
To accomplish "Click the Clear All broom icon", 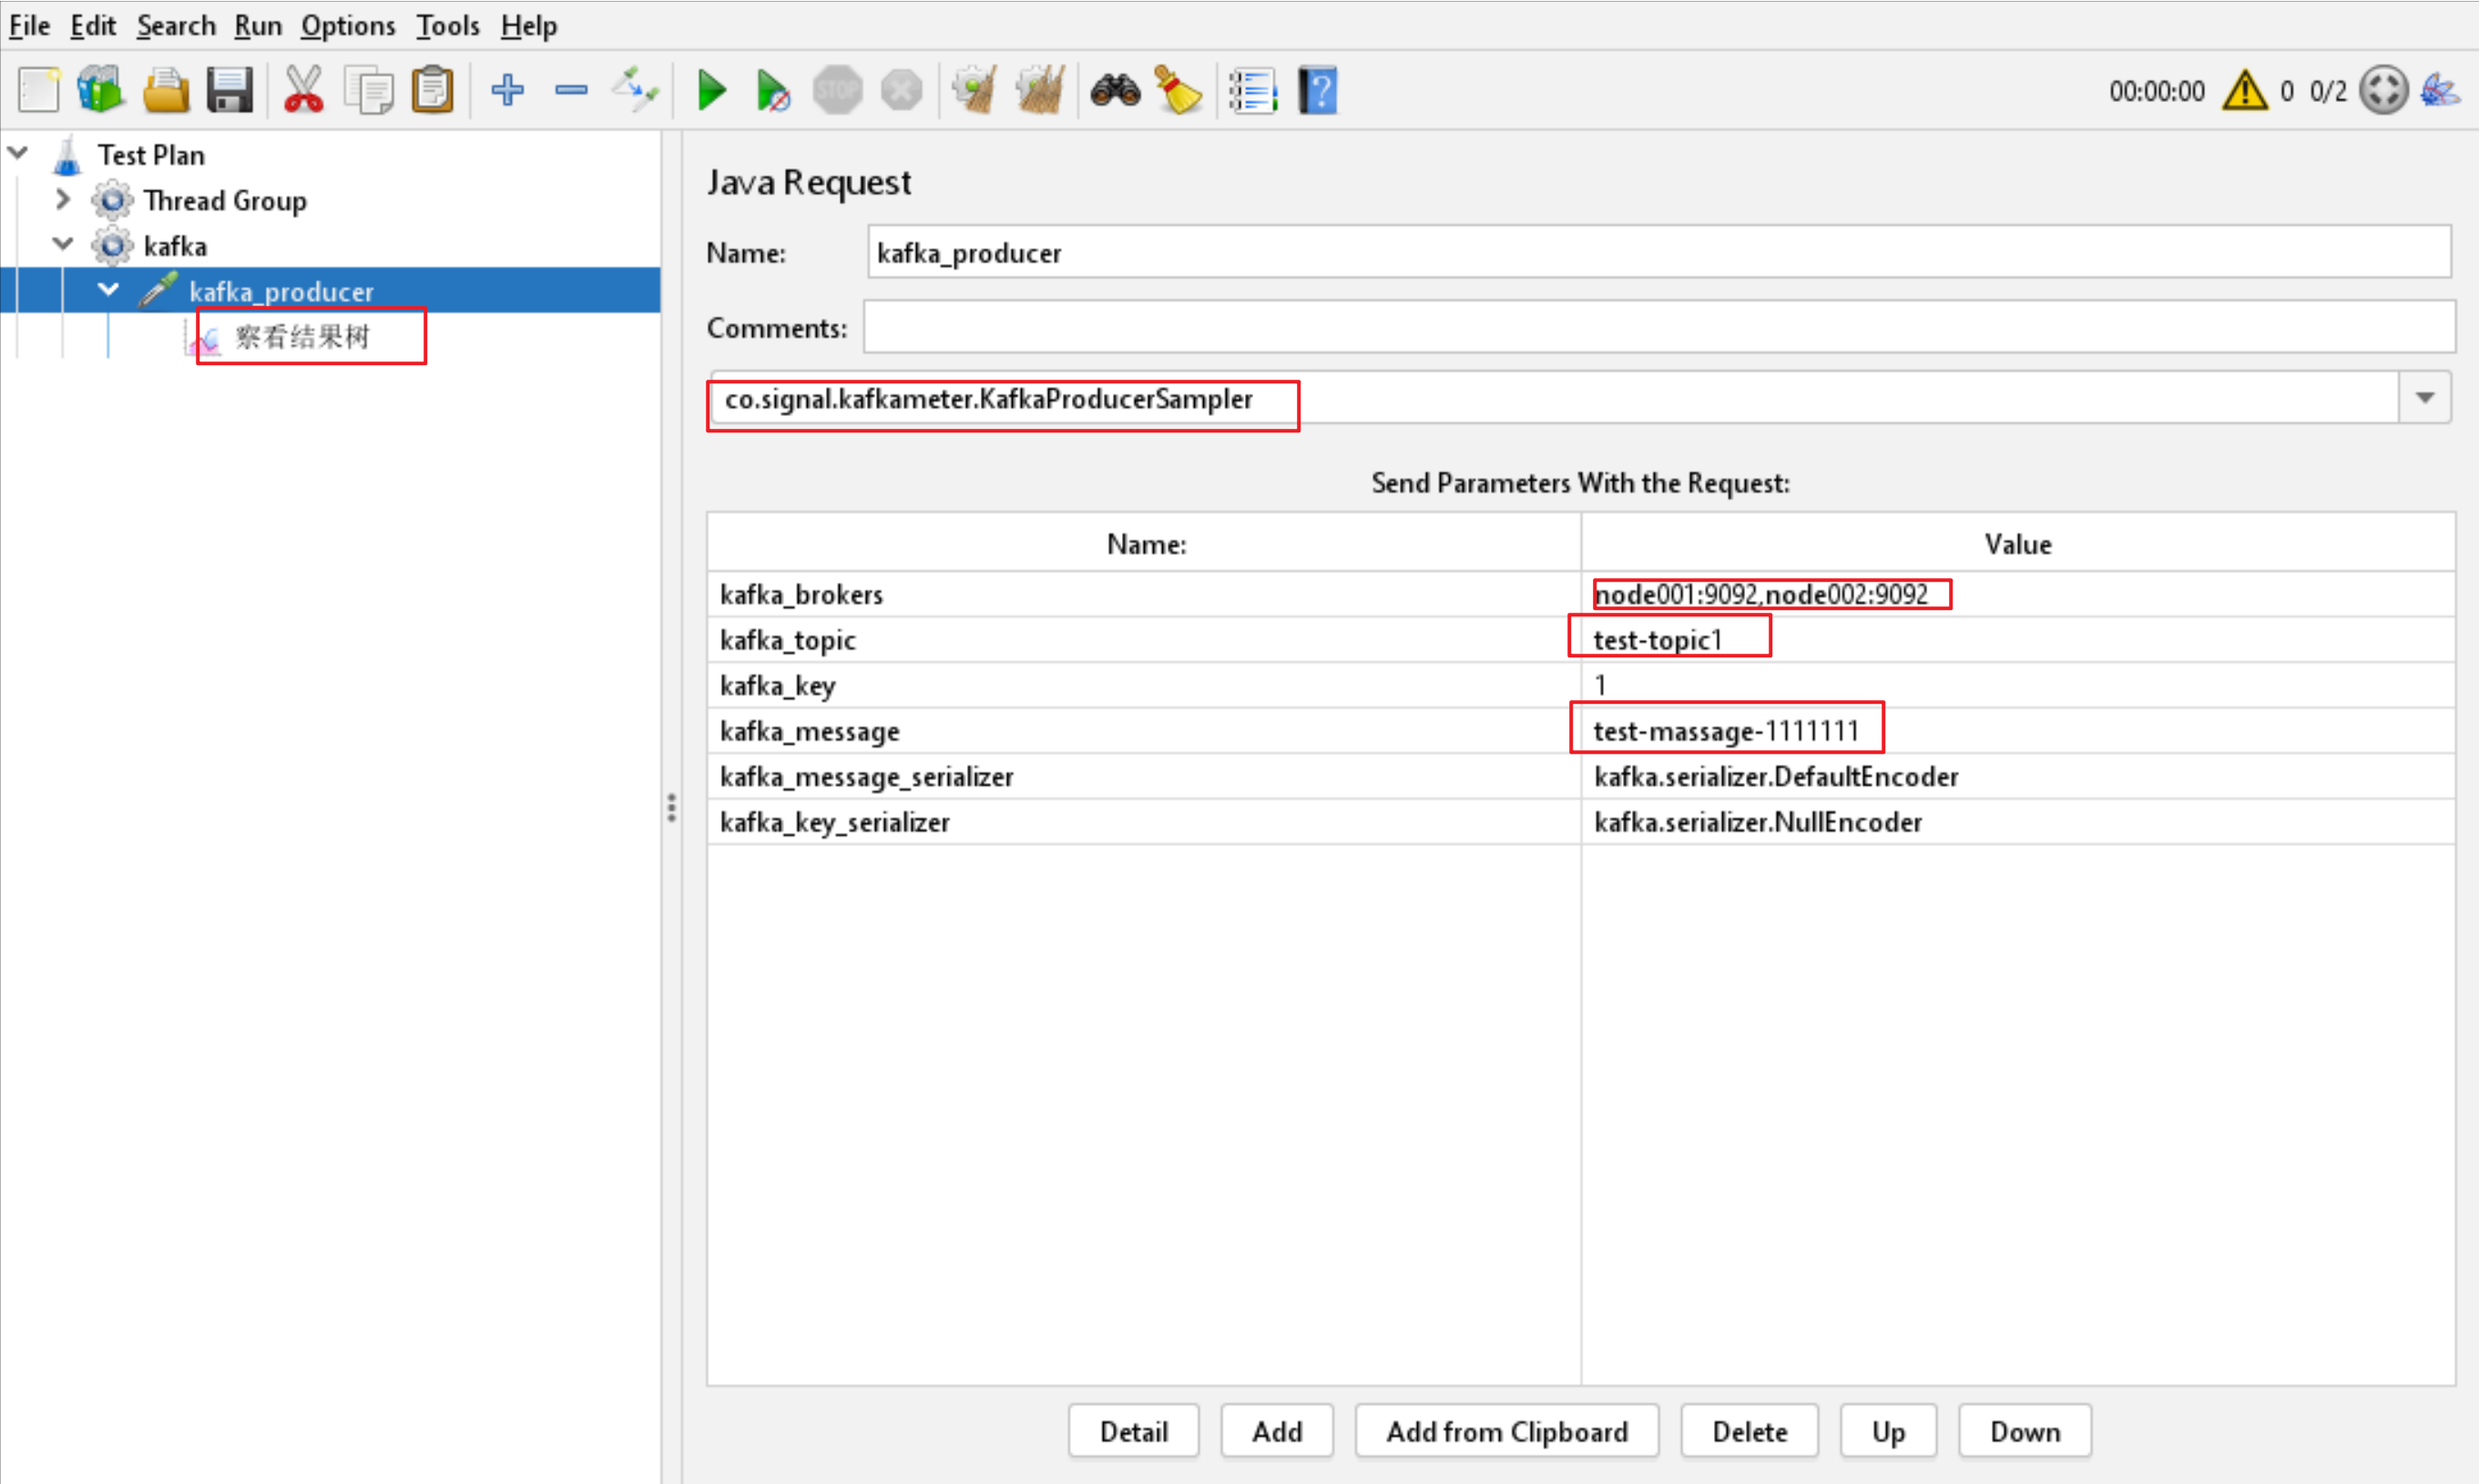I will tap(1039, 91).
